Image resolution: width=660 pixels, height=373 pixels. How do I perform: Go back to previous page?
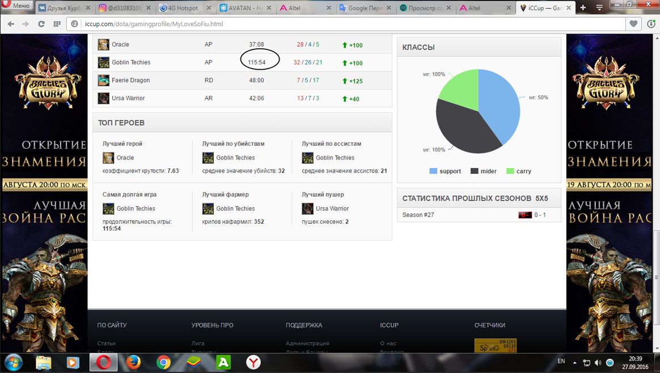point(11,24)
